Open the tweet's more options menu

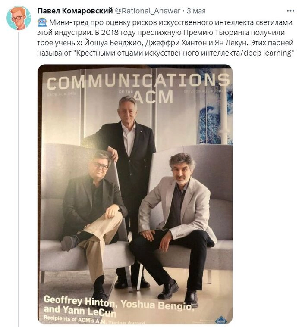pos(289,10)
